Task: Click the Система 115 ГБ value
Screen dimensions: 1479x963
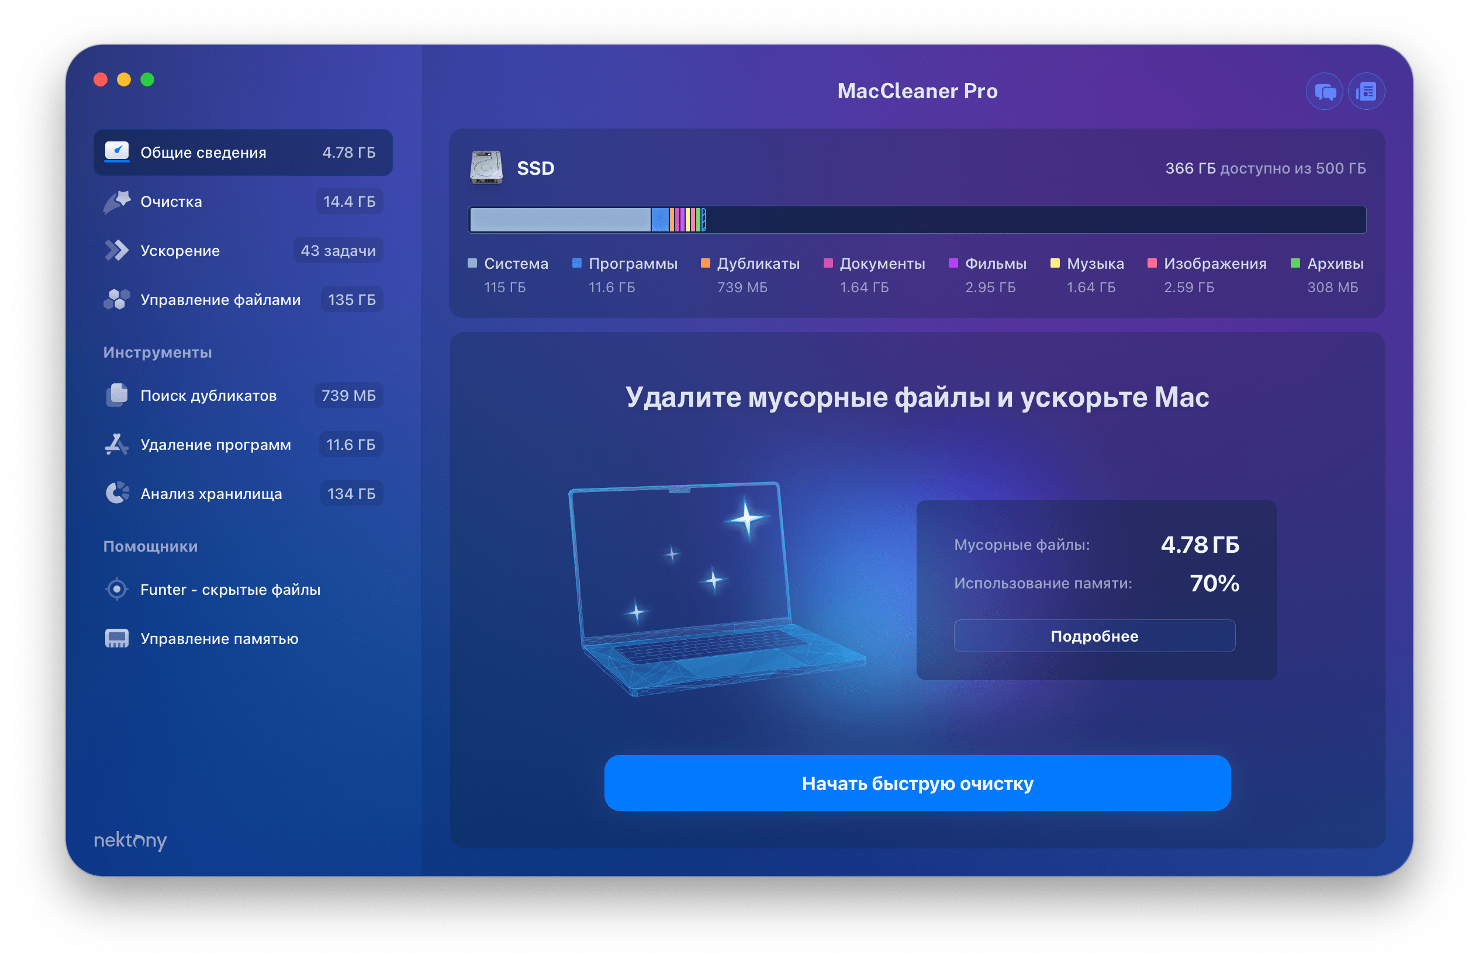Action: click(504, 287)
